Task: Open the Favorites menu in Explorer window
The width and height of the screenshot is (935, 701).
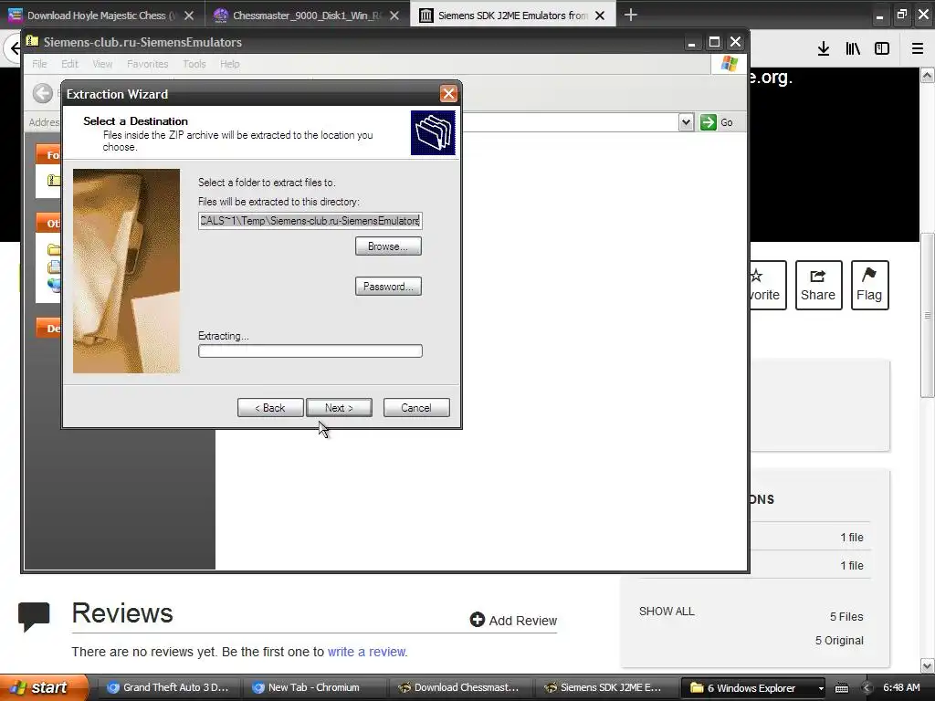Action: click(147, 64)
